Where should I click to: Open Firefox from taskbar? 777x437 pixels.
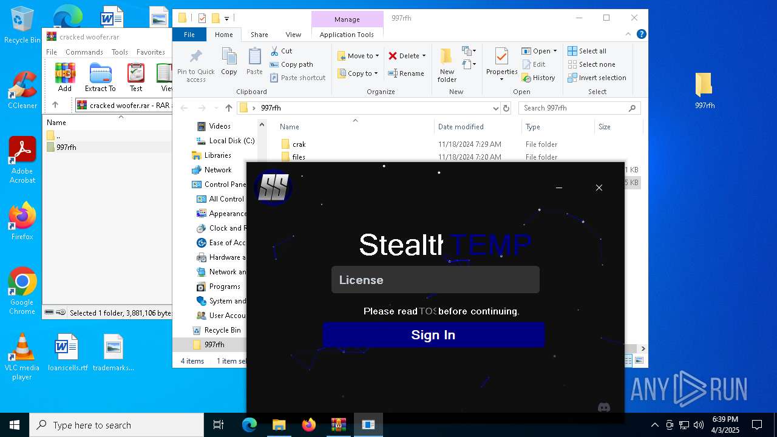(309, 425)
